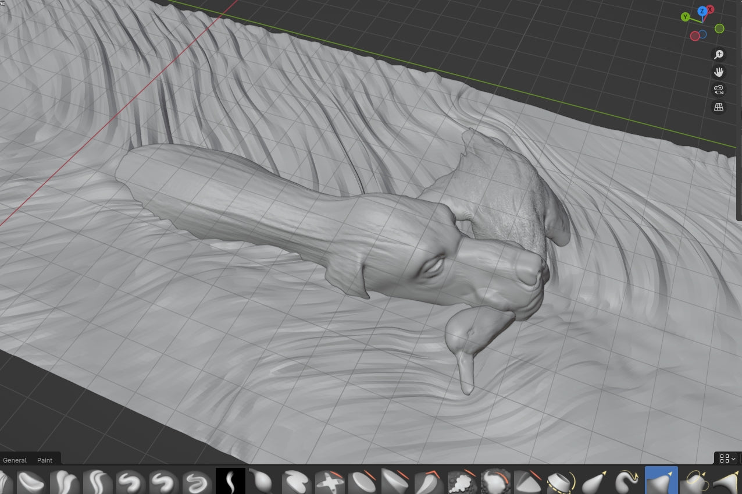
Task: Choose the ring-shaped brush with orange arc
Action: (495, 481)
